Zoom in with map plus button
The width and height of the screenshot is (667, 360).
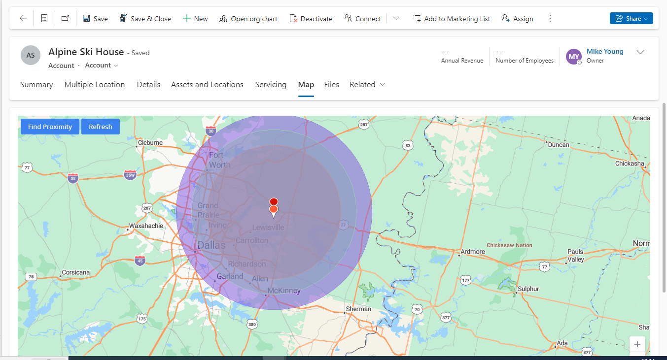637,344
